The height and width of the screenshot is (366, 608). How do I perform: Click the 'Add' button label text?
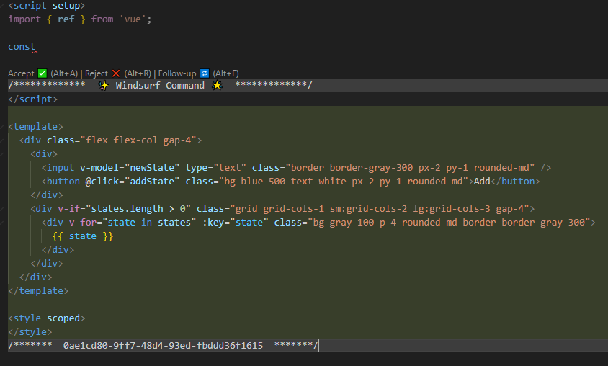[482, 182]
